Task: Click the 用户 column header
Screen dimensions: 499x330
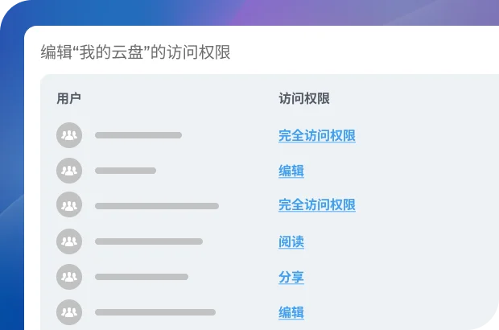Action: click(68, 99)
